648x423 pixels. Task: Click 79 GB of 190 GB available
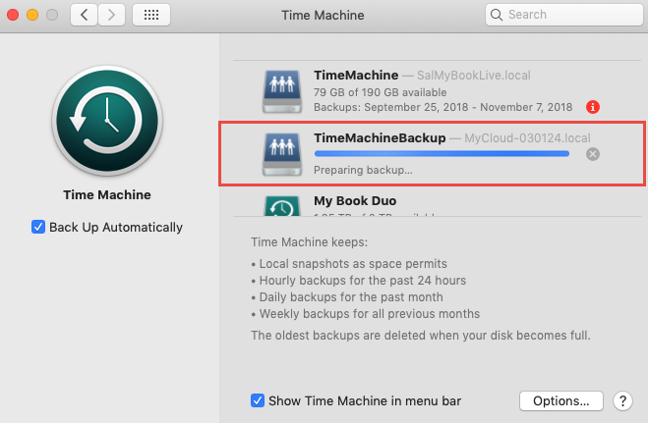(381, 92)
